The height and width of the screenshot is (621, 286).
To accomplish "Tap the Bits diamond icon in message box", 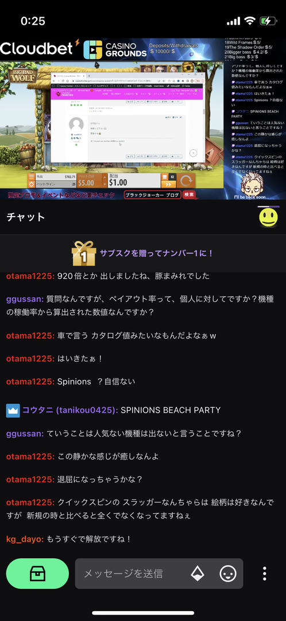I will coord(198,573).
